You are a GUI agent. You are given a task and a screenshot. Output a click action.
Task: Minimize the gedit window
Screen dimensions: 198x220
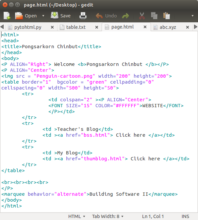click(11, 5)
